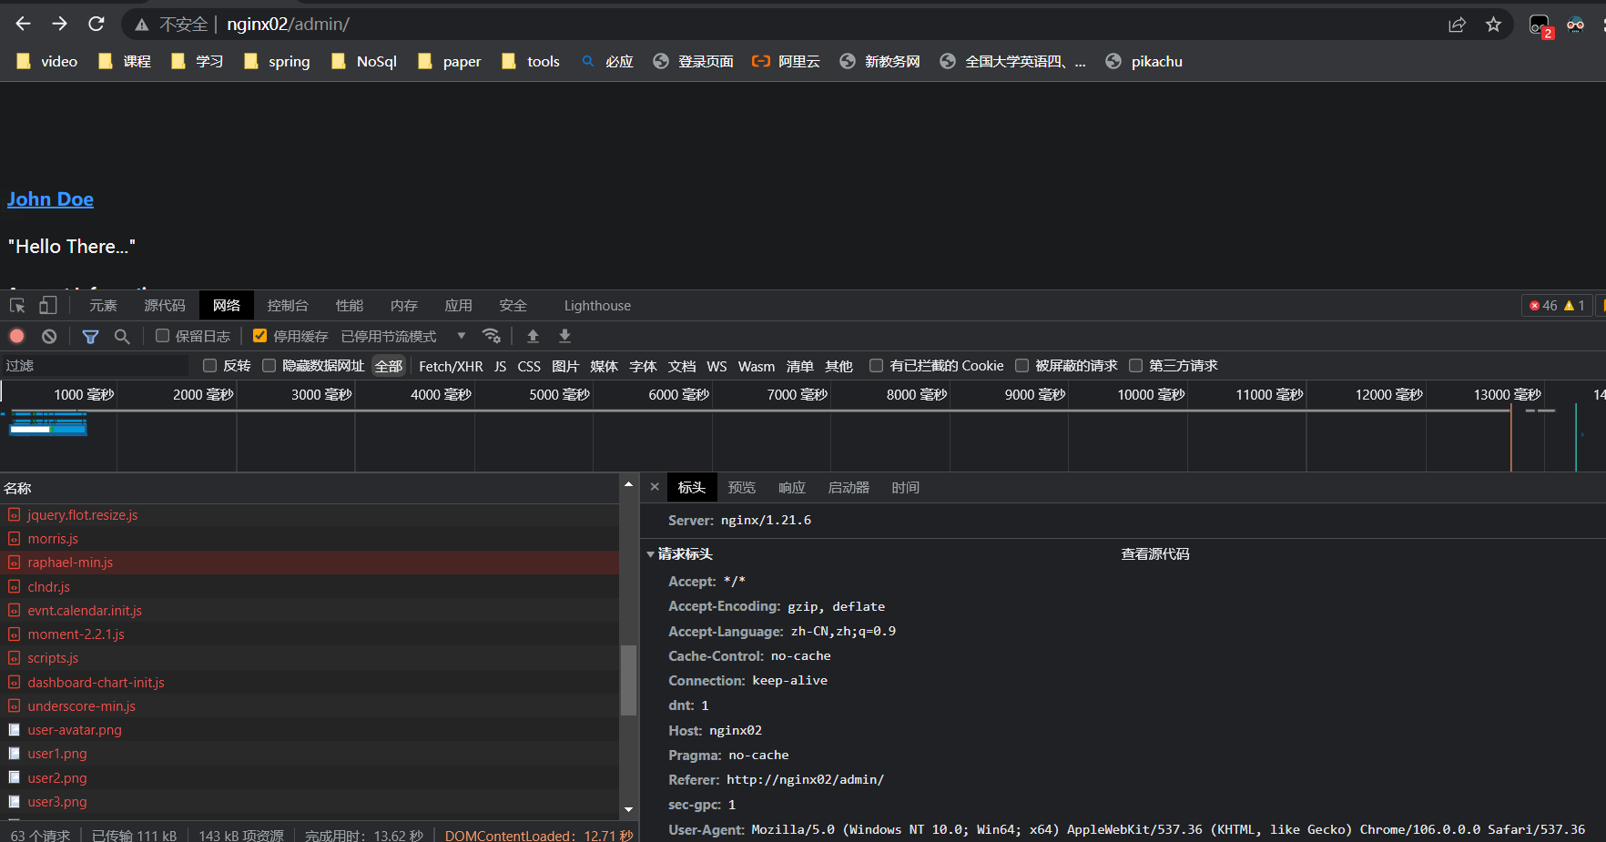Close the request details pane with the X
The width and height of the screenshot is (1606, 842).
coord(655,487)
